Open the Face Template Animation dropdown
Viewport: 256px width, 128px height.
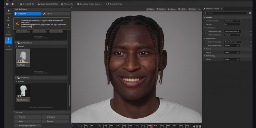click(232, 35)
